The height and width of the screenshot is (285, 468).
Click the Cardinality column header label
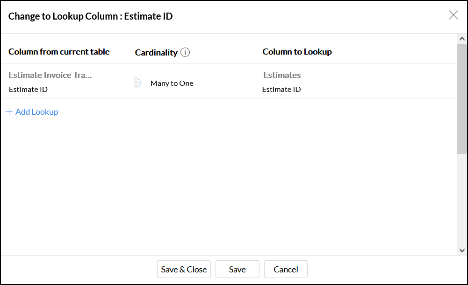156,53
